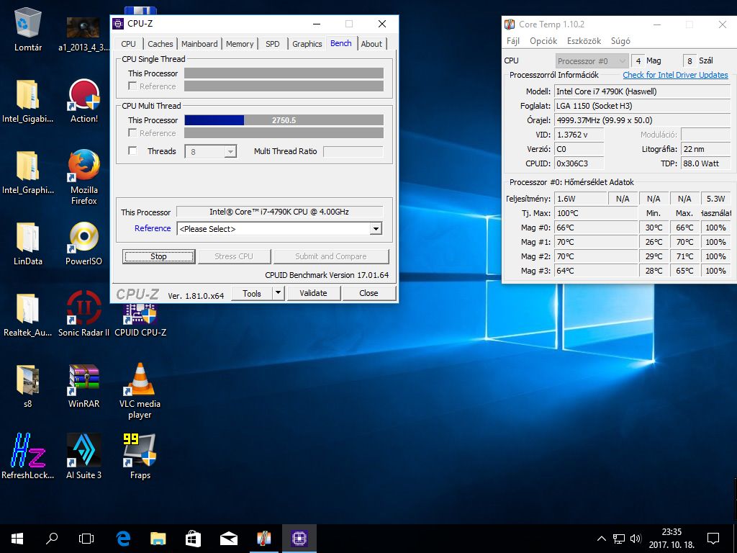Click the Multi Thread Ratio field

click(353, 151)
